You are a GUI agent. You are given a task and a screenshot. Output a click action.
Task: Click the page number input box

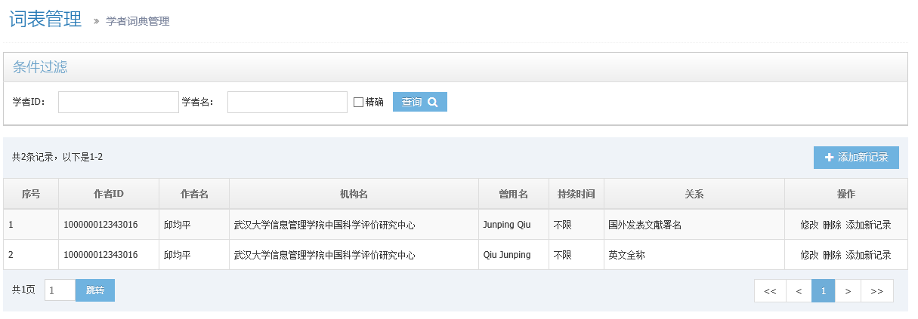(60, 290)
